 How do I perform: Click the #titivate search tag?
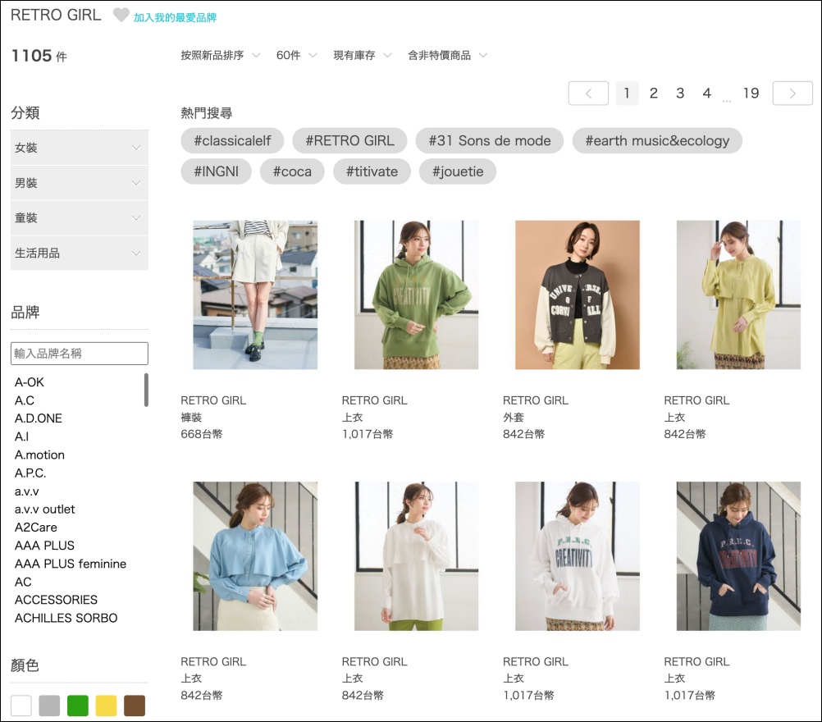372,171
